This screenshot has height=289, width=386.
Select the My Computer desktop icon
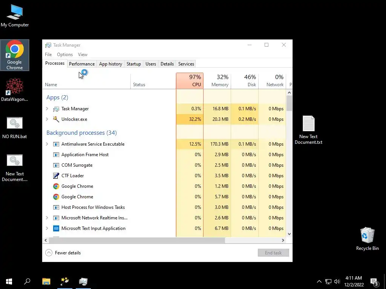(x=15, y=16)
